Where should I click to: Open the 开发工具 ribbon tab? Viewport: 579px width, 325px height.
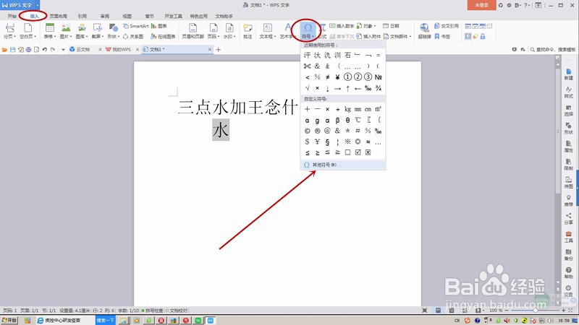(x=173, y=16)
